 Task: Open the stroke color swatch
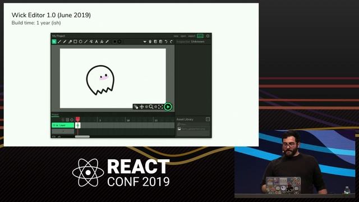point(119,42)
